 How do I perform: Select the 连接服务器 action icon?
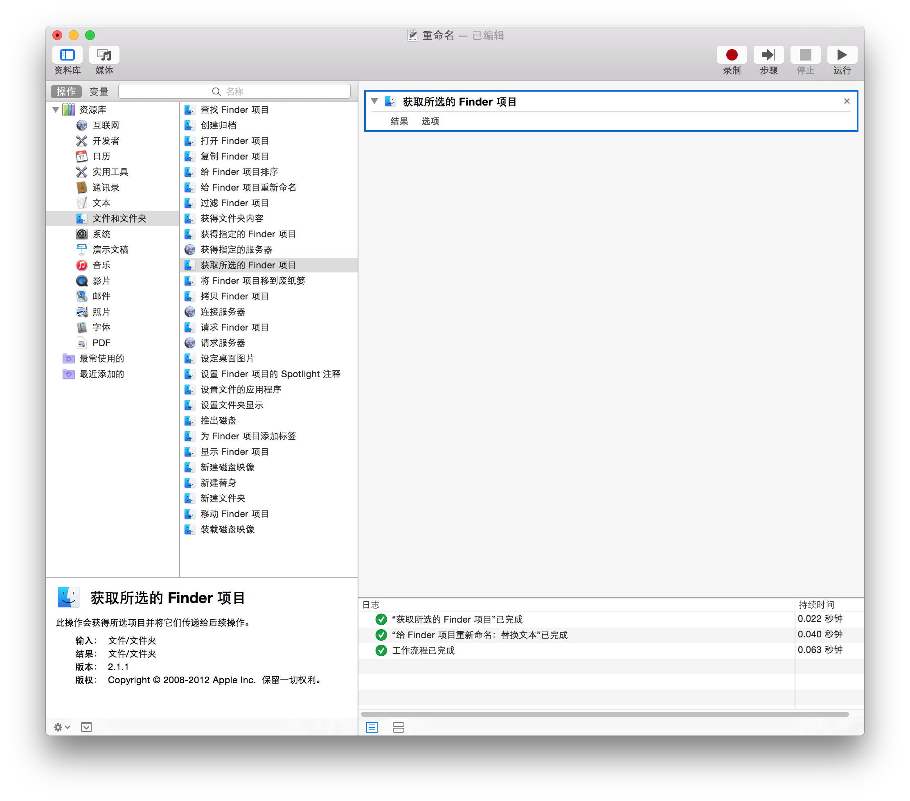[x=190, y=311]
